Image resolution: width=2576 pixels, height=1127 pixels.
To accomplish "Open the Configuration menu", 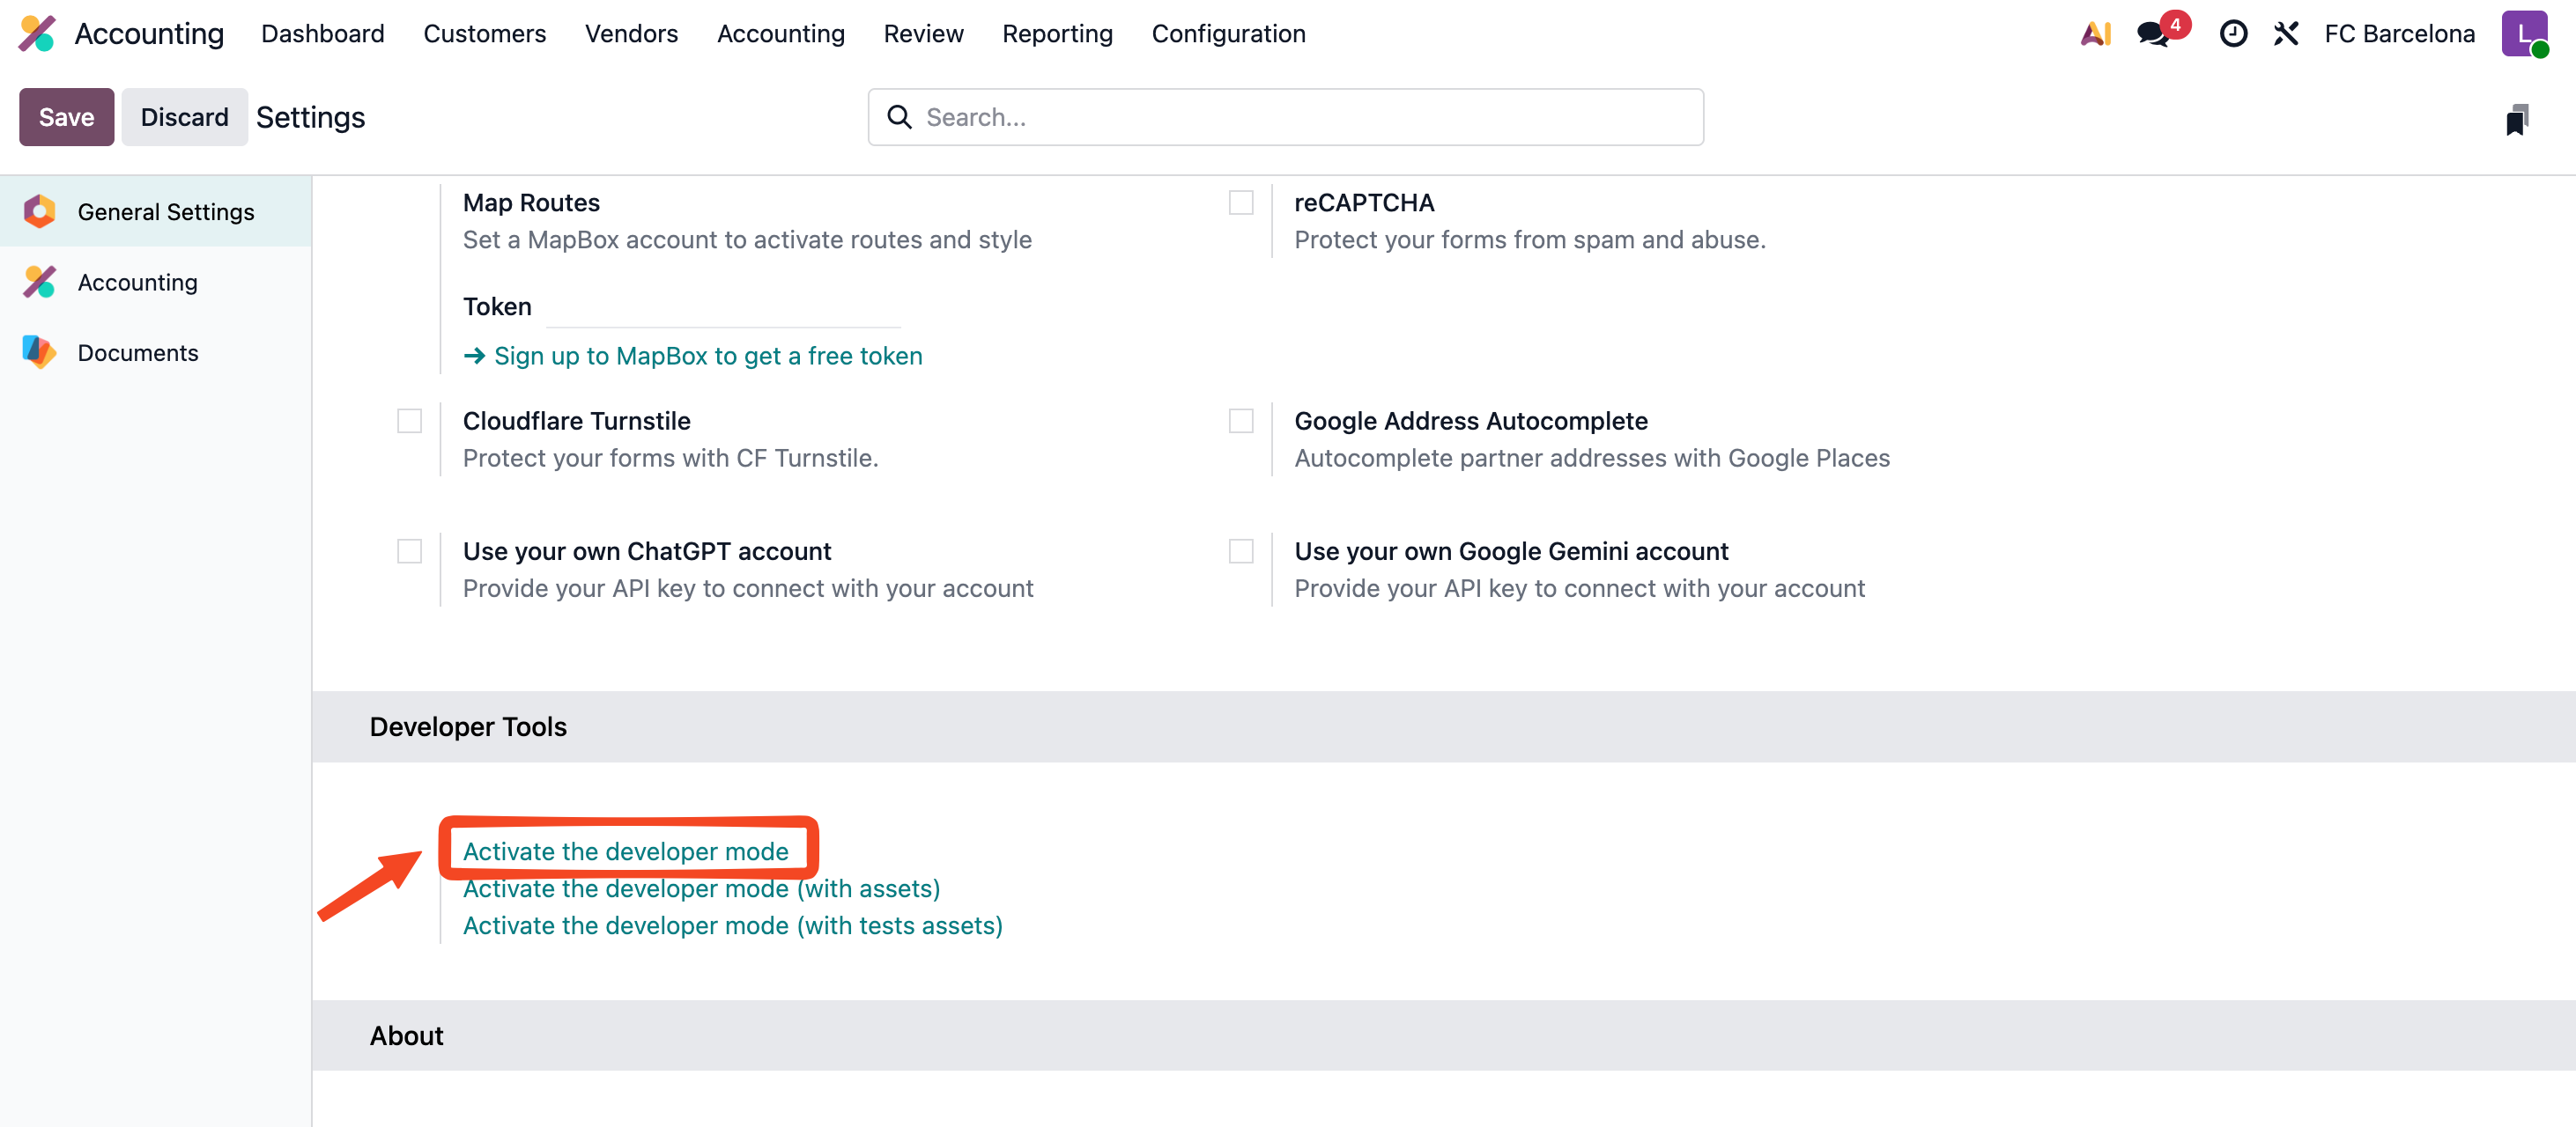I will [x=1228, y=33].
